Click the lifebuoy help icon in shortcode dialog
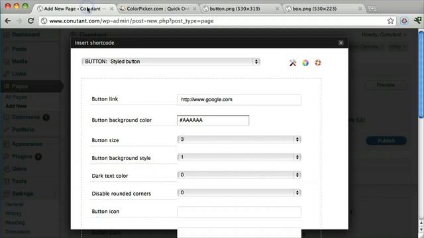Screen dimensions: 424x238 coord(318,63)
